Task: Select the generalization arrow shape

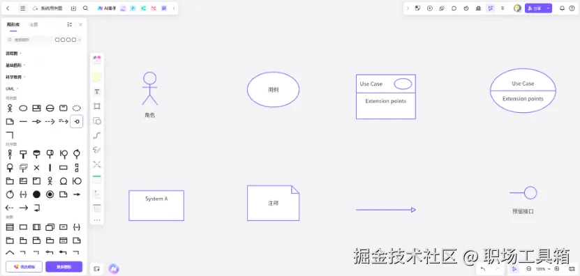Action: (x=36, y=121)
